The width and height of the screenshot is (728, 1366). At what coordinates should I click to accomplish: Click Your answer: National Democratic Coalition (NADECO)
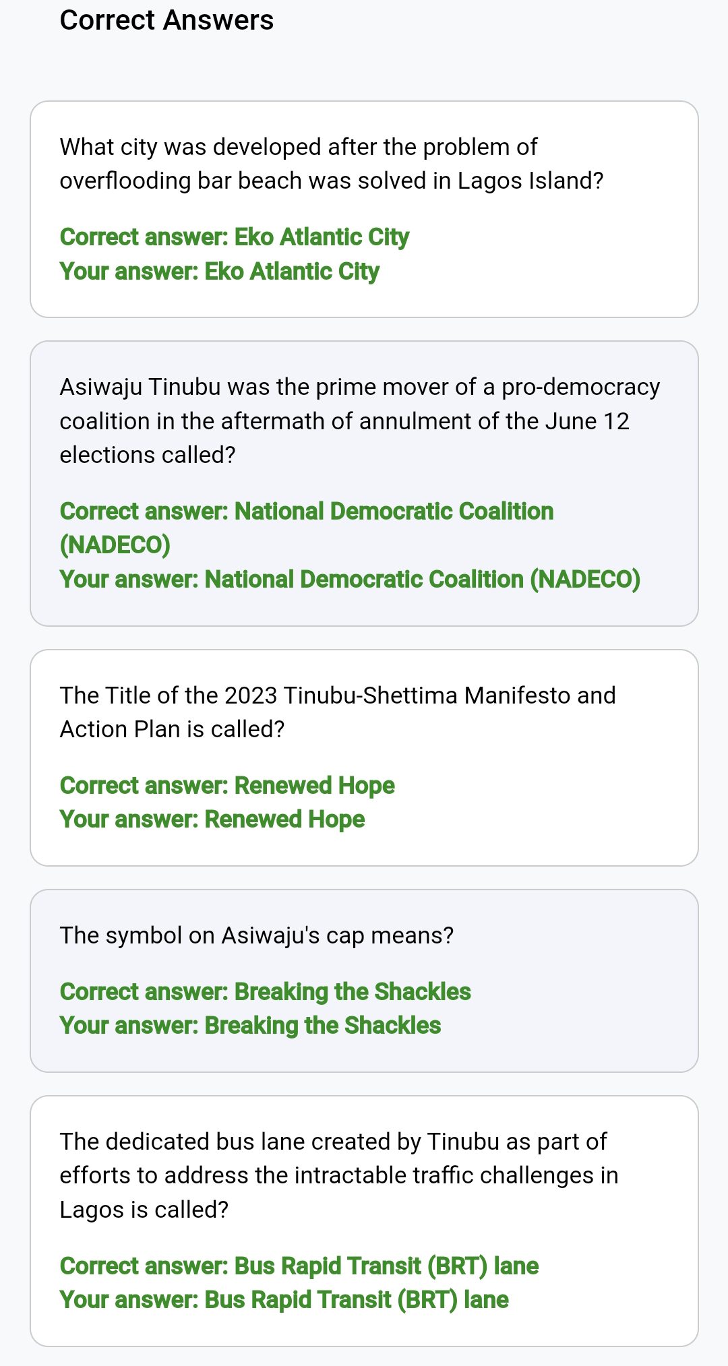click(350, 580)
